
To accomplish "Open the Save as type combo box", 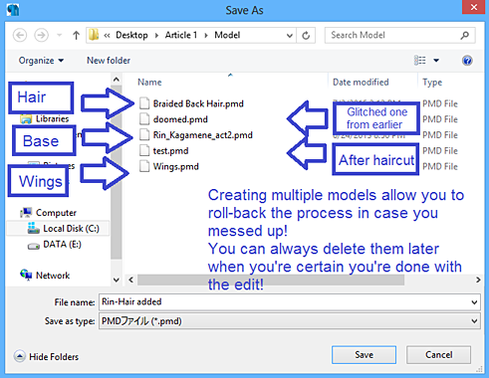I will coord(289,321).
